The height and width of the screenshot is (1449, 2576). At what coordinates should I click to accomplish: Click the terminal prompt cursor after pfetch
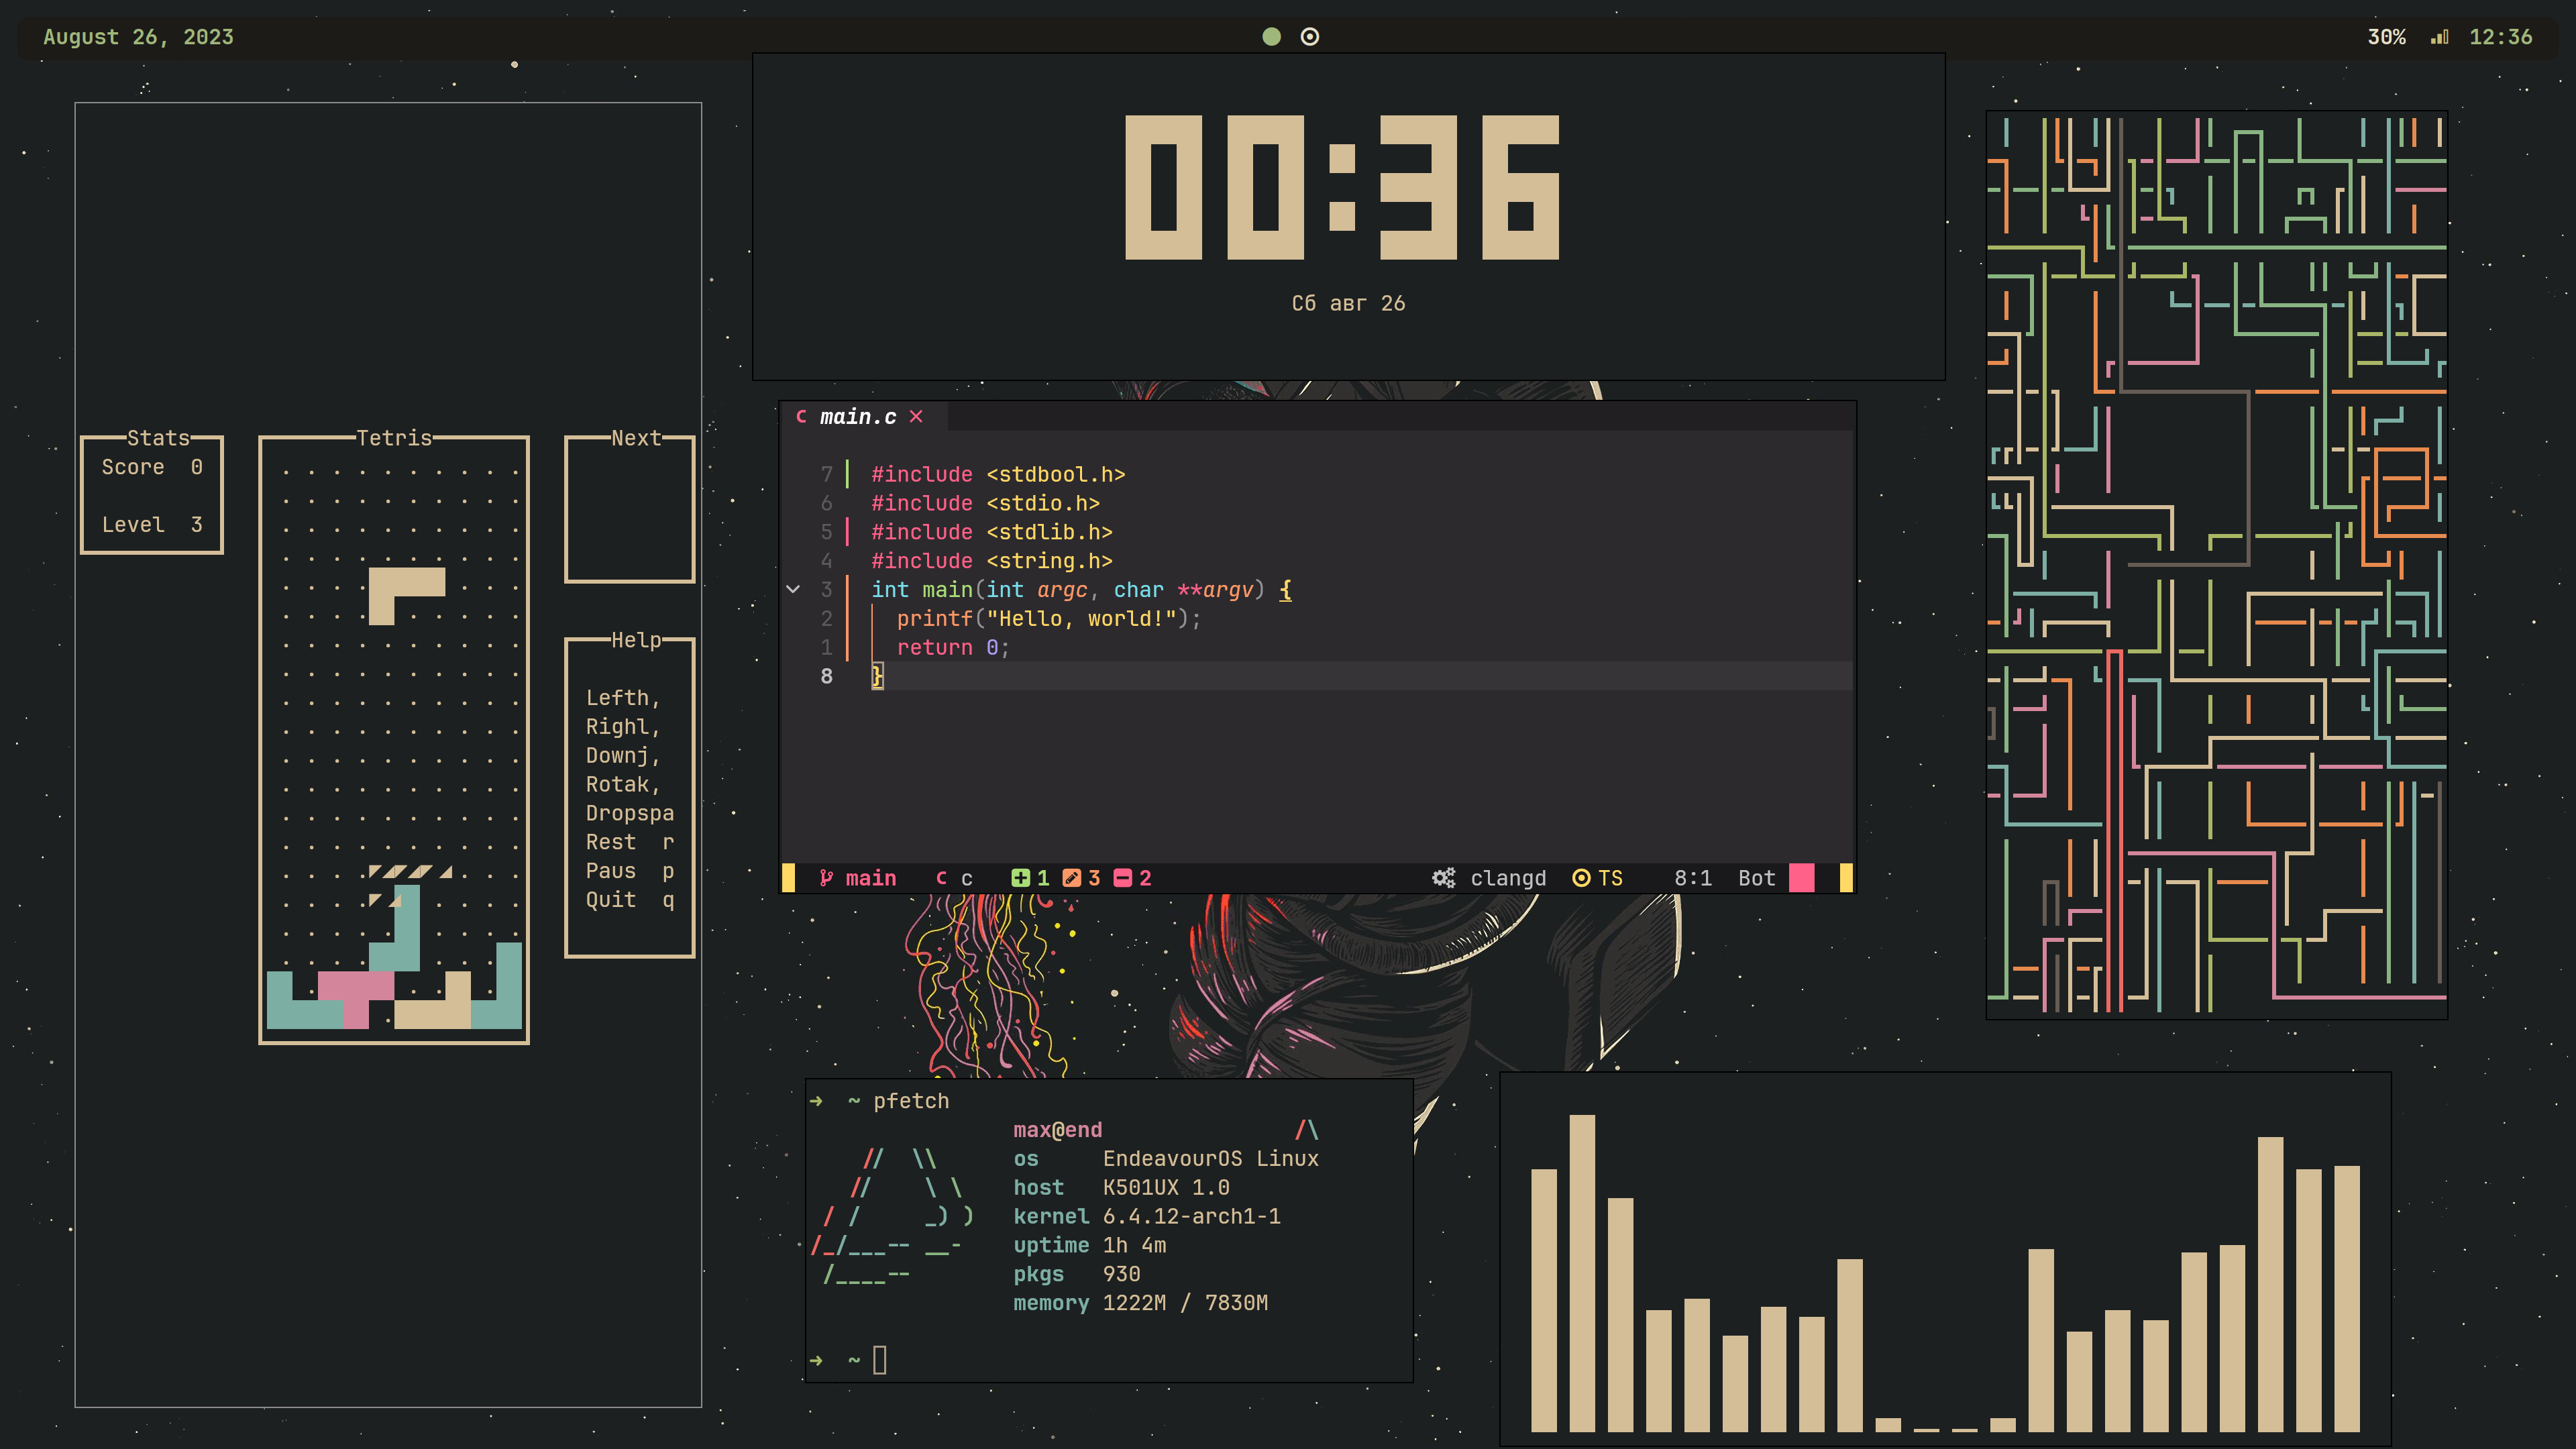879,1360
